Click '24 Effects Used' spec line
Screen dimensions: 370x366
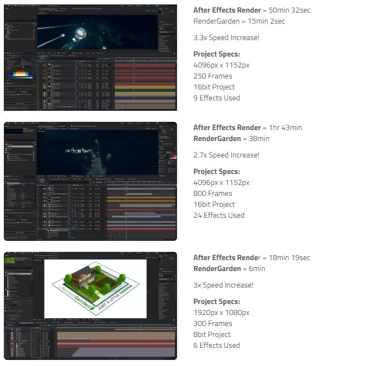[x=219, y=215]
